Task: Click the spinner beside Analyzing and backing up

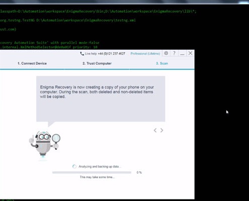Action: [74, 166]
